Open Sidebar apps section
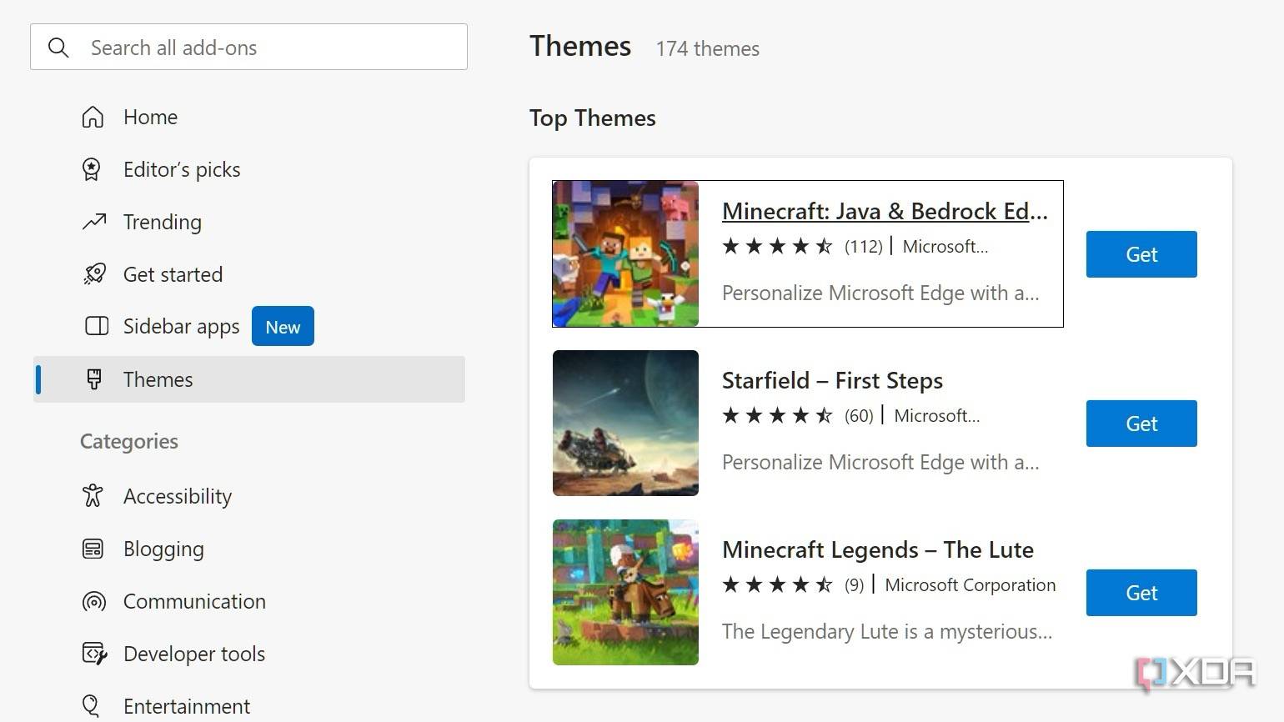Viewport: 1284px width, 722px height. (181, 326)
